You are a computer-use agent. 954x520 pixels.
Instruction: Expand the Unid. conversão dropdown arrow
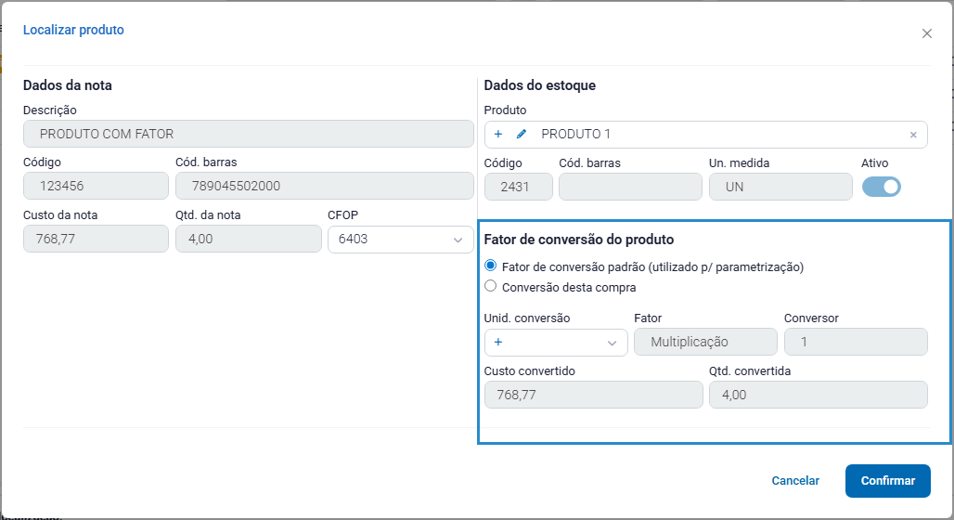coord(612,343)
